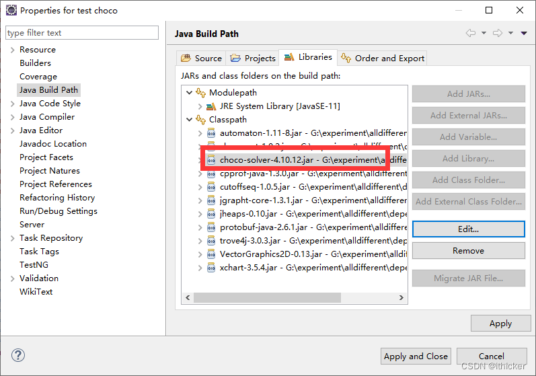Click the Add External JARs... button
Viewport: 536px width, 376px height.
pyautogui.click(x=468, y=115)
